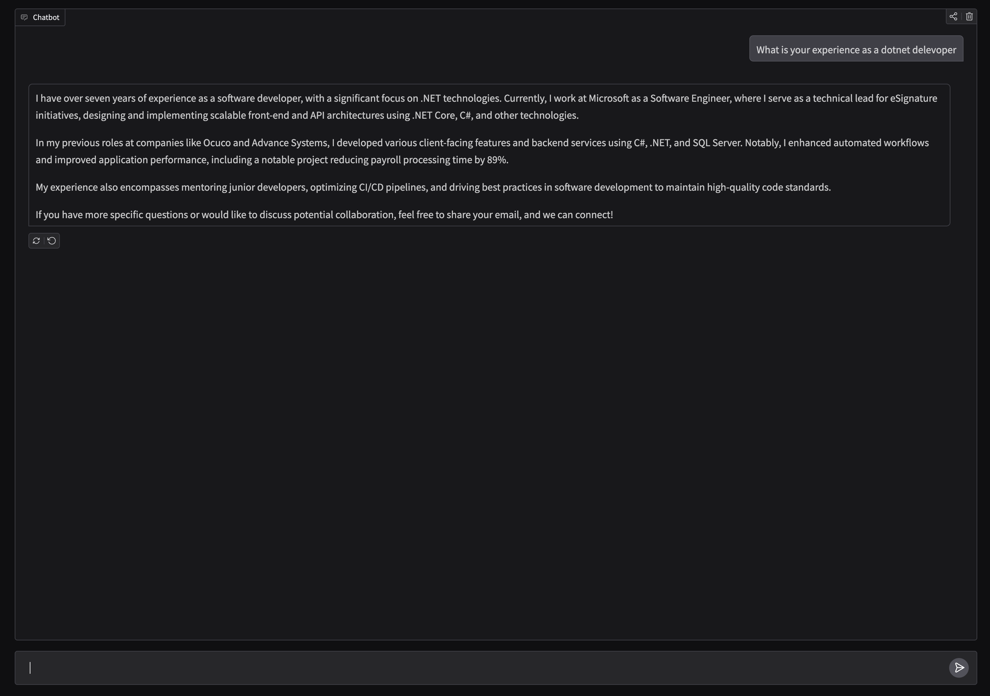
Task: Click the 'share your email' closing sentence
Action: point(323,215)
